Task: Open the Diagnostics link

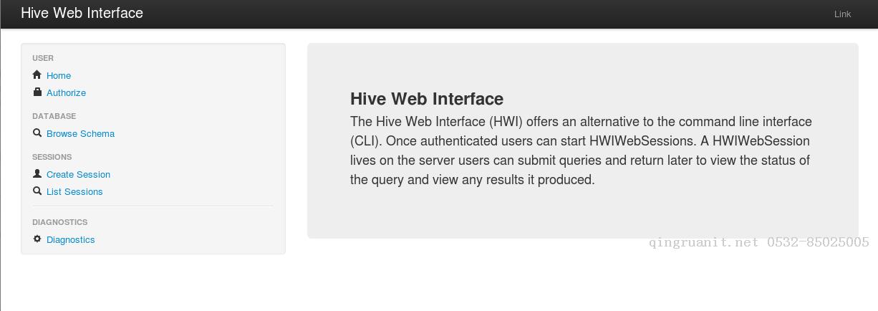Action: tap(70, 239)
